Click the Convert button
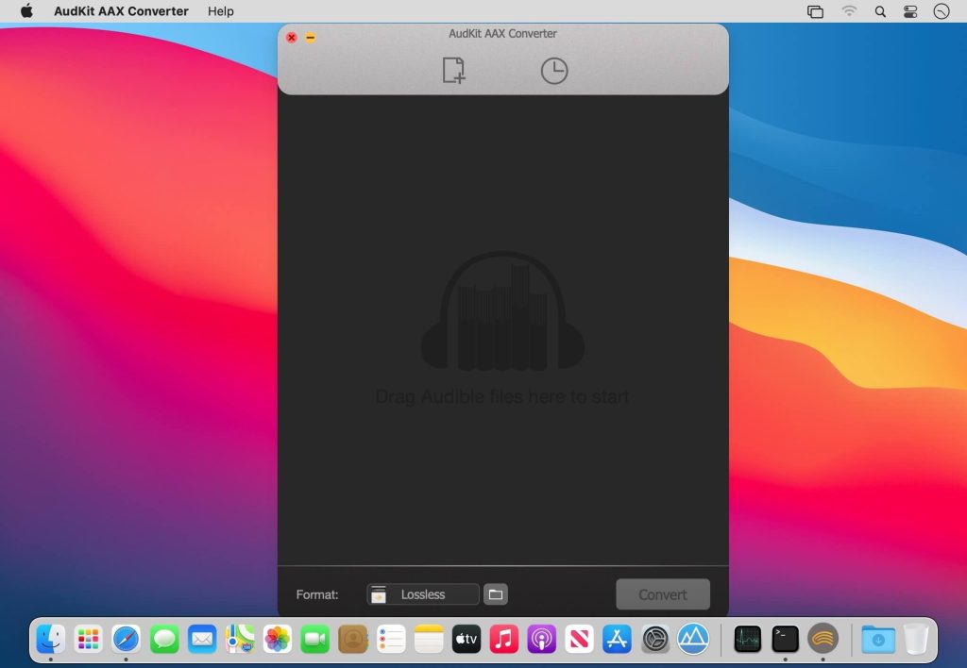Image resolution: width=967 pixels, height=668 pixels. [662, 594]
